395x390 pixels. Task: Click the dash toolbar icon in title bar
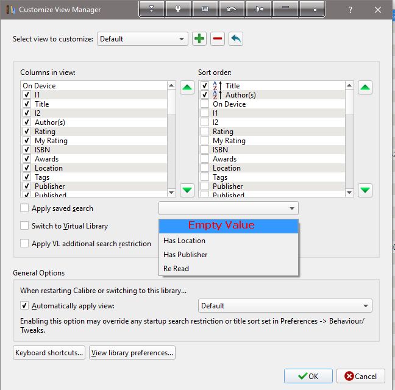285,9
